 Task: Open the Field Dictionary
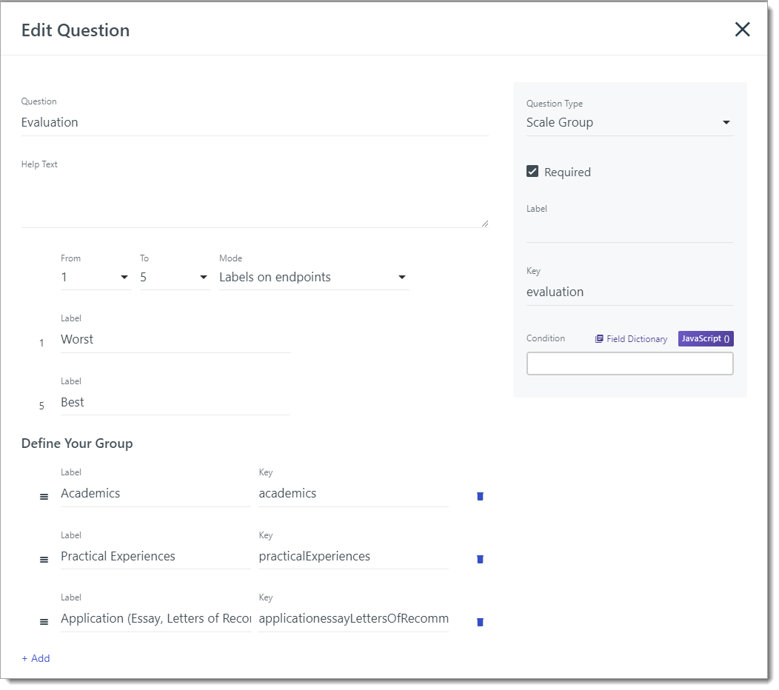pos(631,338)
